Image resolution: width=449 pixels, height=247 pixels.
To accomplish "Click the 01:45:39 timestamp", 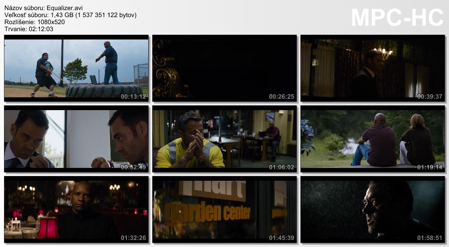I will (282, 238).
